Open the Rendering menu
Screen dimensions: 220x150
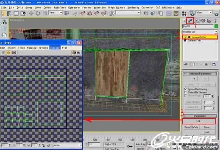click(x=133, y=7)
